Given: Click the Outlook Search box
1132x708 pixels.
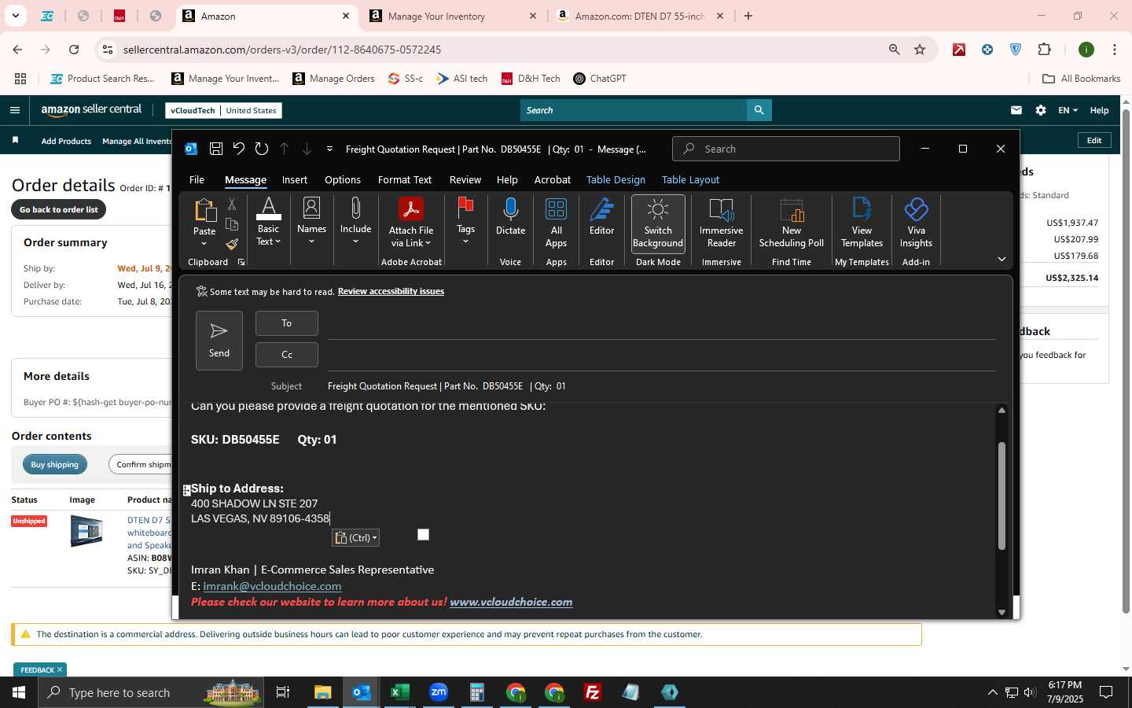Looking at the screenshot, I should (786, 149).
